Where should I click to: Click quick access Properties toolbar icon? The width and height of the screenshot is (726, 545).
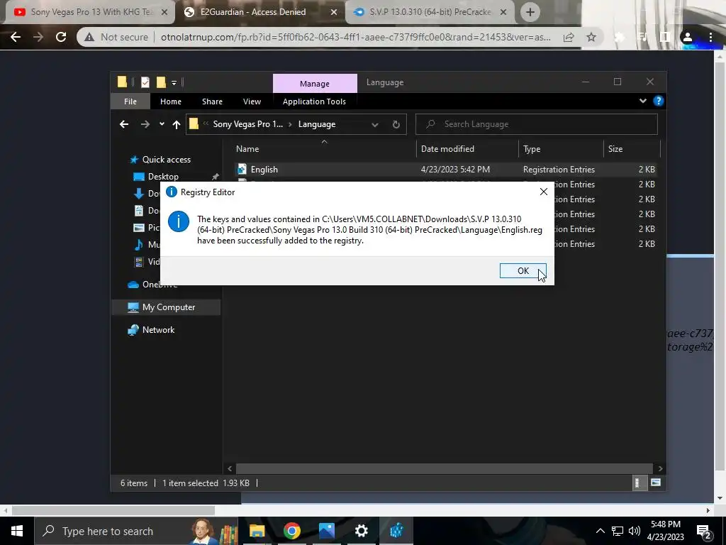pyautogui.click(x=145, y=82)
